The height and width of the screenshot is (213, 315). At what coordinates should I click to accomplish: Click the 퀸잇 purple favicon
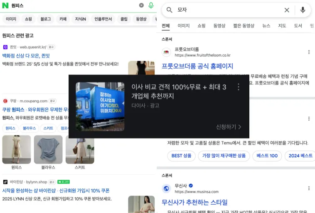pyautogui.click(x=5, y=47)
